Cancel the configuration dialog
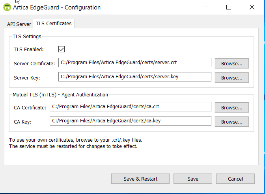 [x=235, y=179]
